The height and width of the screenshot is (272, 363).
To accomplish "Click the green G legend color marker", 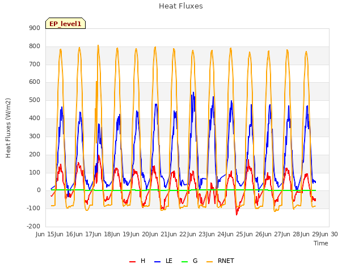I will coord(185,262).
